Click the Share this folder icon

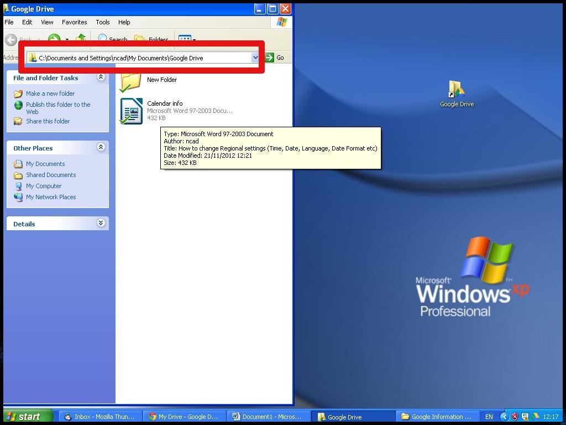pyautogui.click(x=18, y=121)
